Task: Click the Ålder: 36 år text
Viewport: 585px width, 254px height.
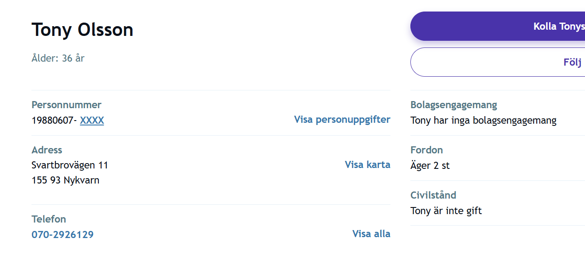Action: [58, 58]
